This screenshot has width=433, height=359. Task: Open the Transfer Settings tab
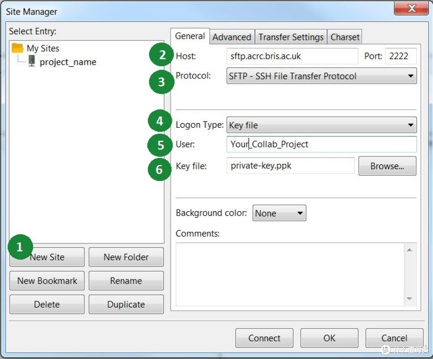[291, 37]
